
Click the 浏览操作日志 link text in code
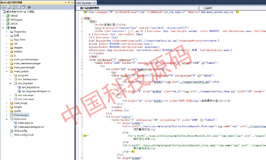click(142, 129)
